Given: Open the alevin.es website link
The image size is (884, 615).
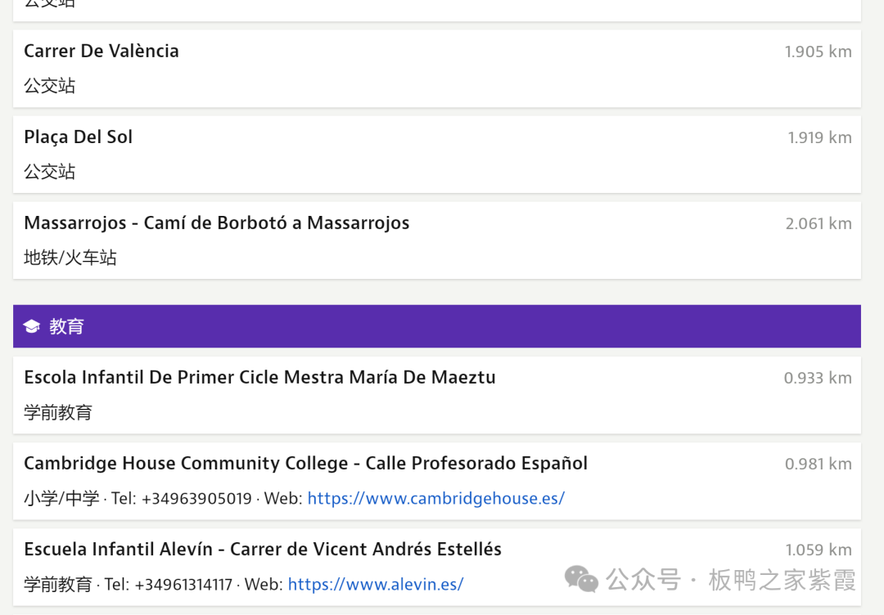Looking at the screenshot, I should point(376,584).
